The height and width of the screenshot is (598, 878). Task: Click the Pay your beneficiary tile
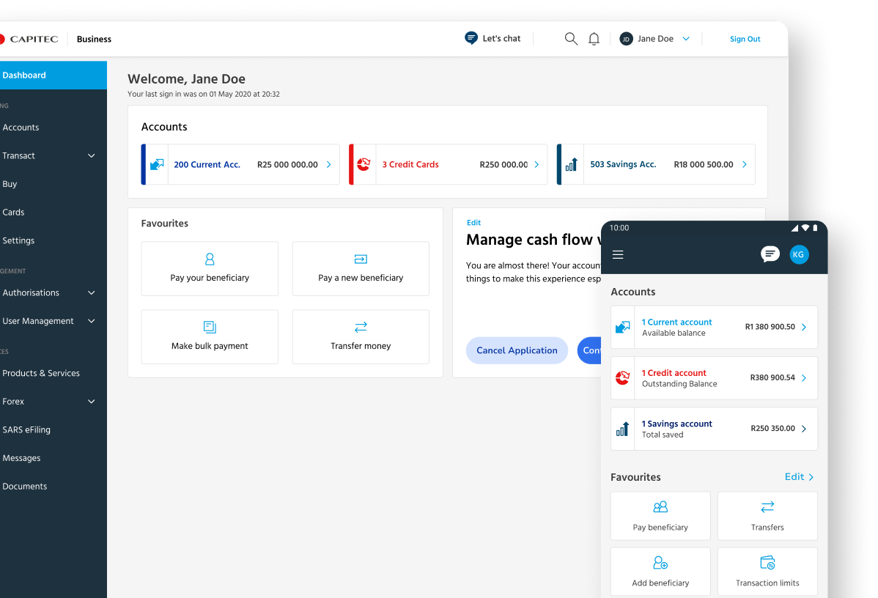210,268
